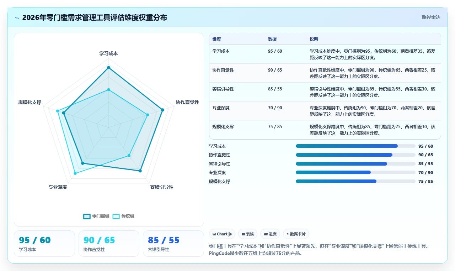The width and height of the screenshot is (455, 271).
Task: Click the 规模化支撑 radar axis label
Action: tap(30, 102)
